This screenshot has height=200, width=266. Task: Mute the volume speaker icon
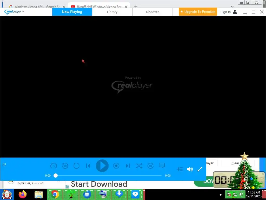(190, 169)
